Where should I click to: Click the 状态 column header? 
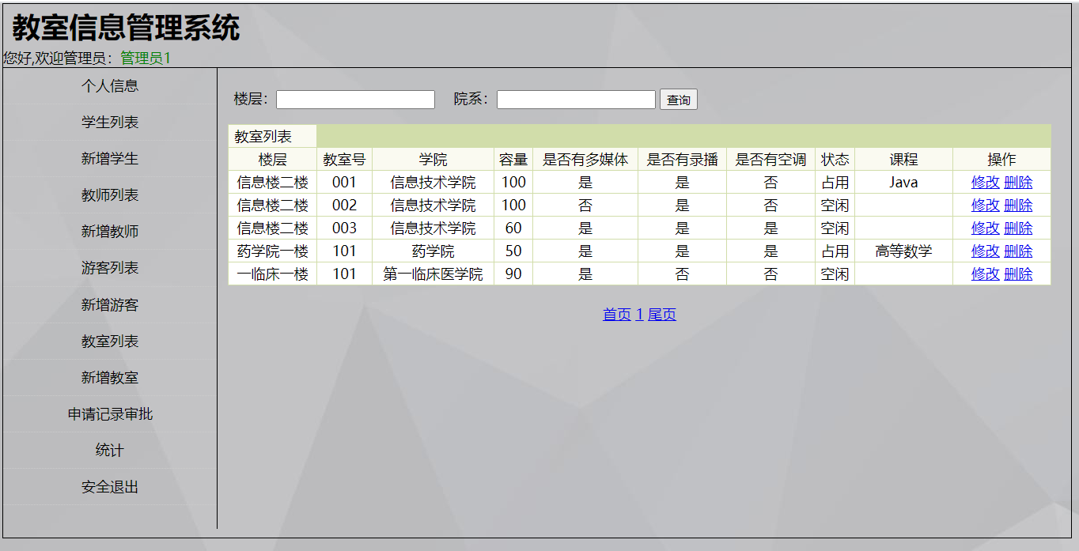click(x=835, y=160)
